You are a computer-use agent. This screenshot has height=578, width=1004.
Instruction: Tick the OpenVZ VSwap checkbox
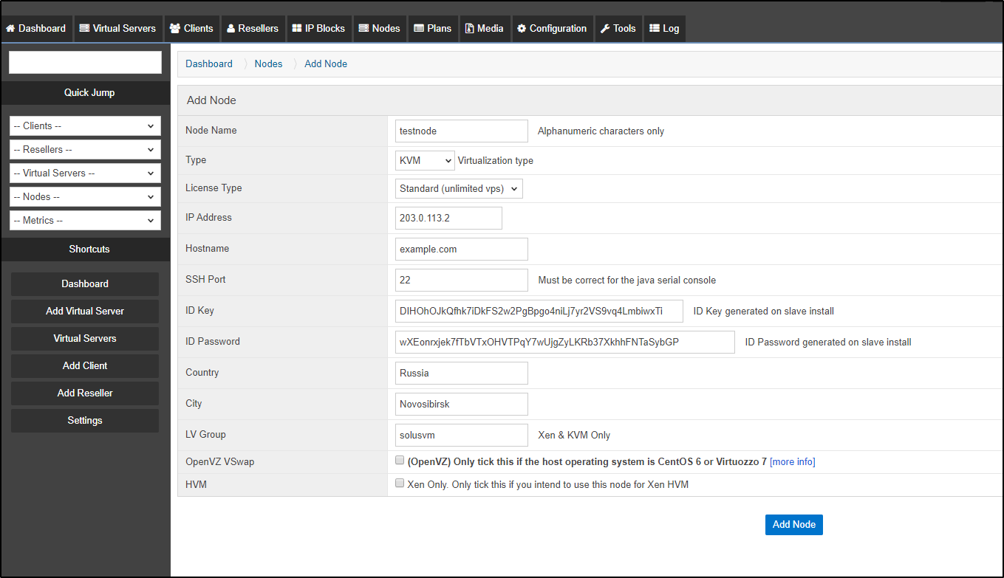[x=400, y=461]
